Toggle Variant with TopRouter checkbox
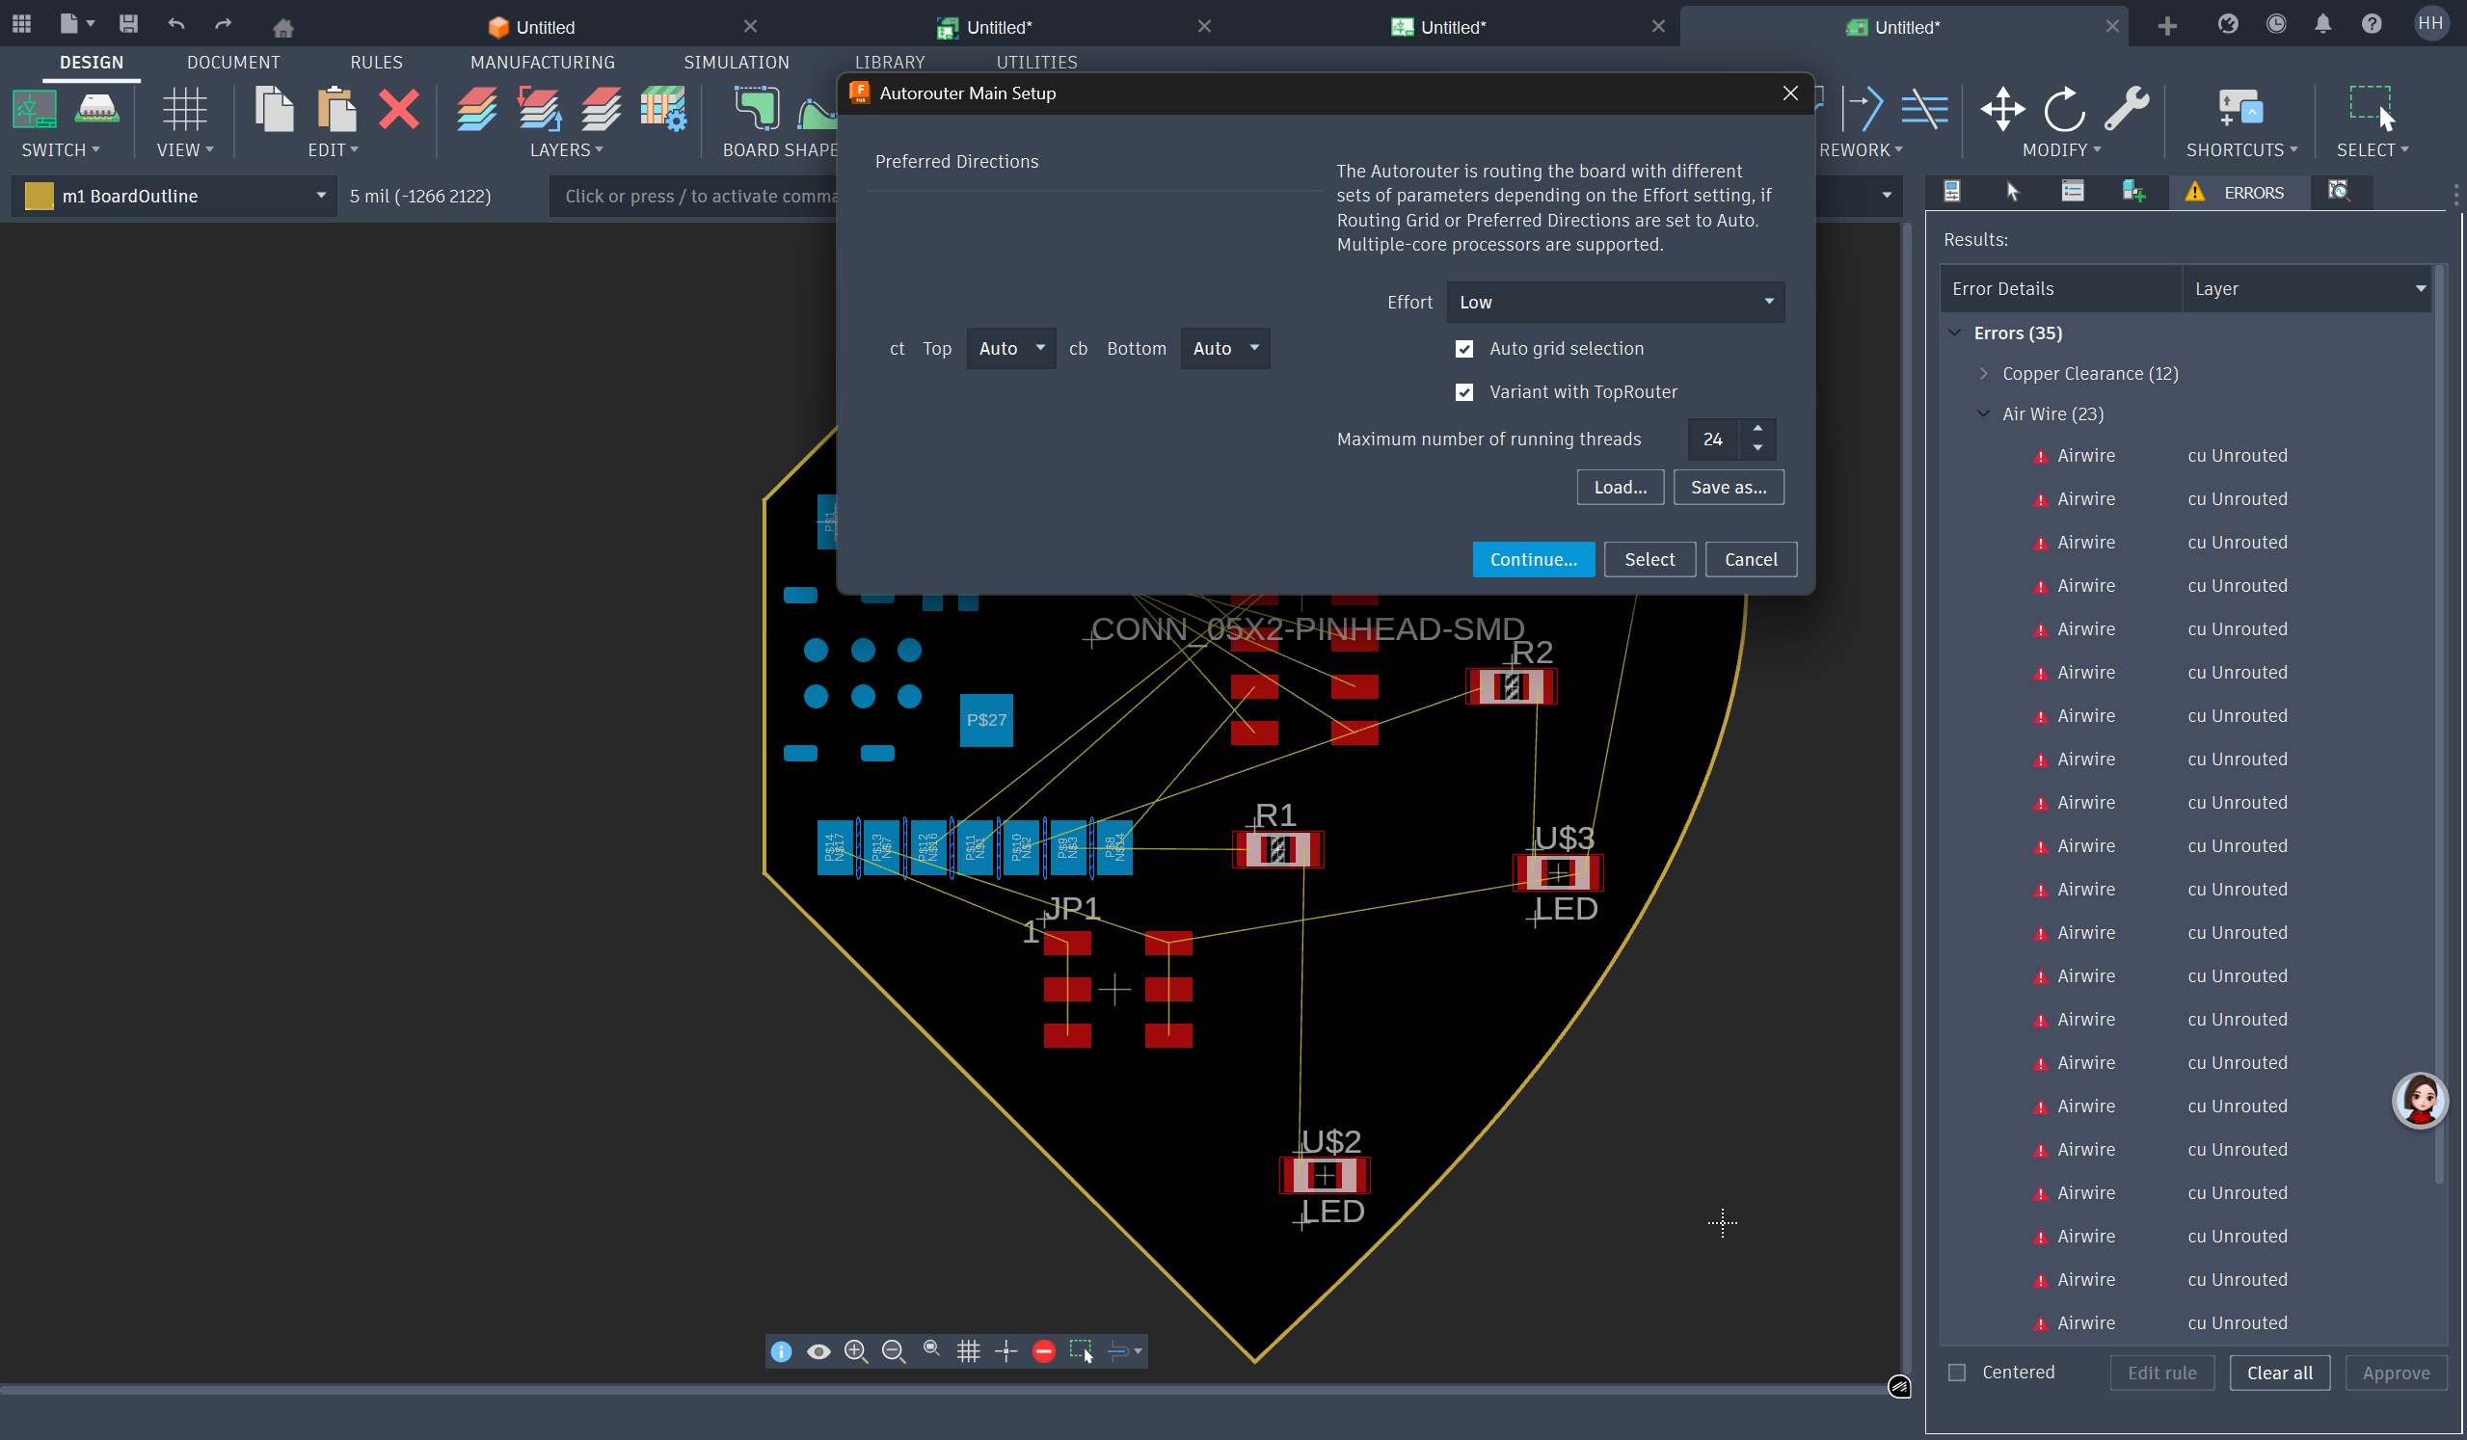 point(1463,391)
